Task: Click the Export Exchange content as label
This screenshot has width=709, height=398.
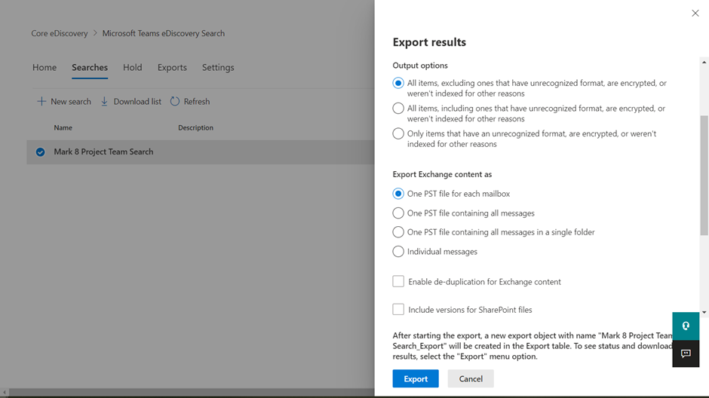Action: pyautogui.click(x=442, y=174)
